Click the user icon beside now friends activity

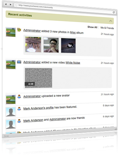coord(19,121)
